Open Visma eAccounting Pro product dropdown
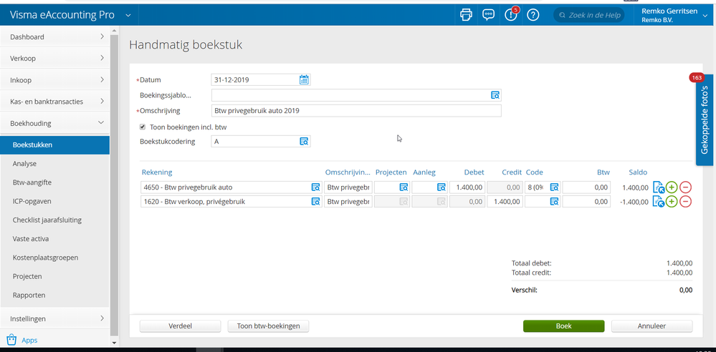Screen dimensions: 716x352 tap(128, 16)
